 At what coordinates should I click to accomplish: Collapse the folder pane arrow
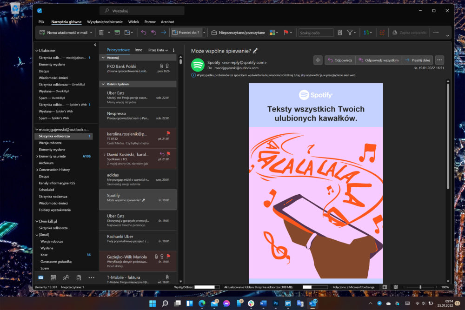95,45
